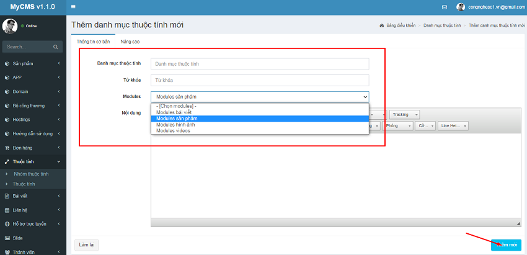Open the Line Height editor dropdown

[x=453, y=125]
